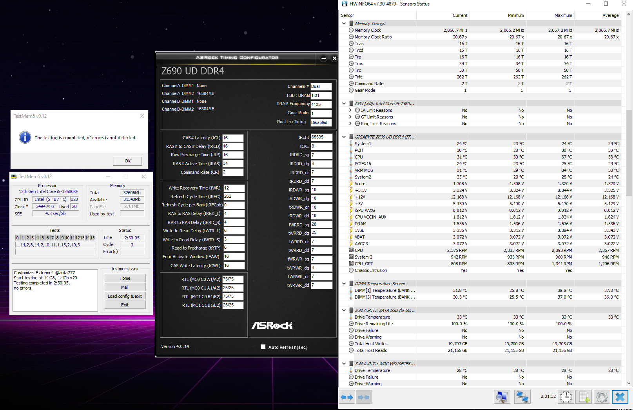The width and height of the screenshot is (633, 410).
Task: Click Load config & exit in TestMem5
Action: point(125,296)
